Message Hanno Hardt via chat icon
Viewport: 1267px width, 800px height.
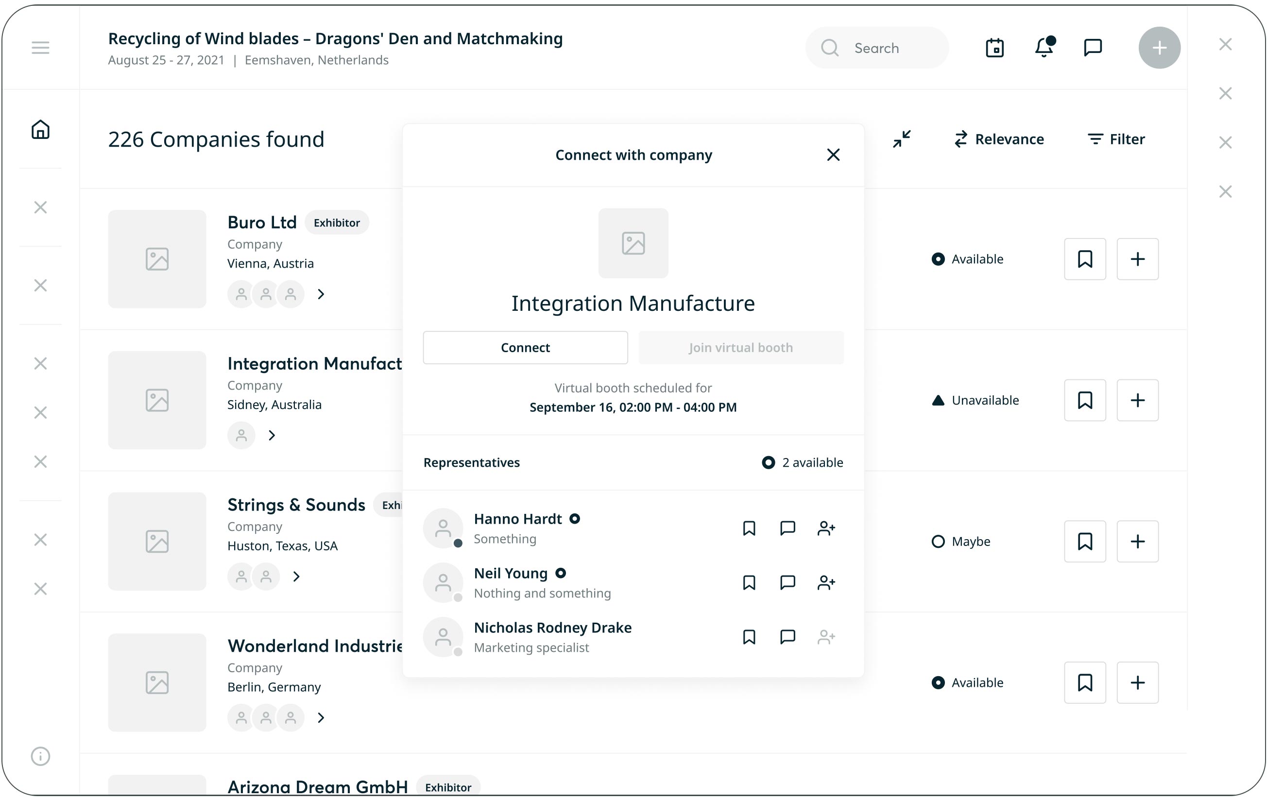[x=787, y=528]
